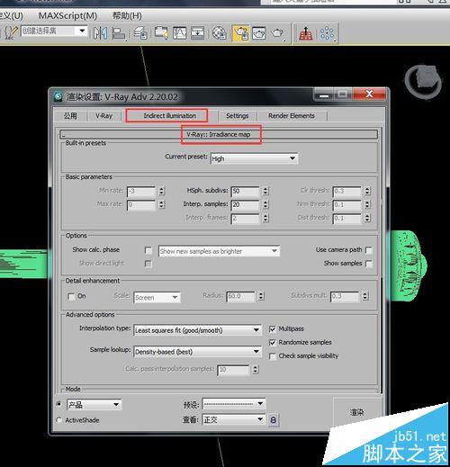Click the lock icon beside the view dropdown

click(x=274, y=419)
